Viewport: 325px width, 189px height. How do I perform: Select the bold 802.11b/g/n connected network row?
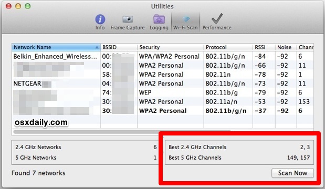(x=163, y=111)
